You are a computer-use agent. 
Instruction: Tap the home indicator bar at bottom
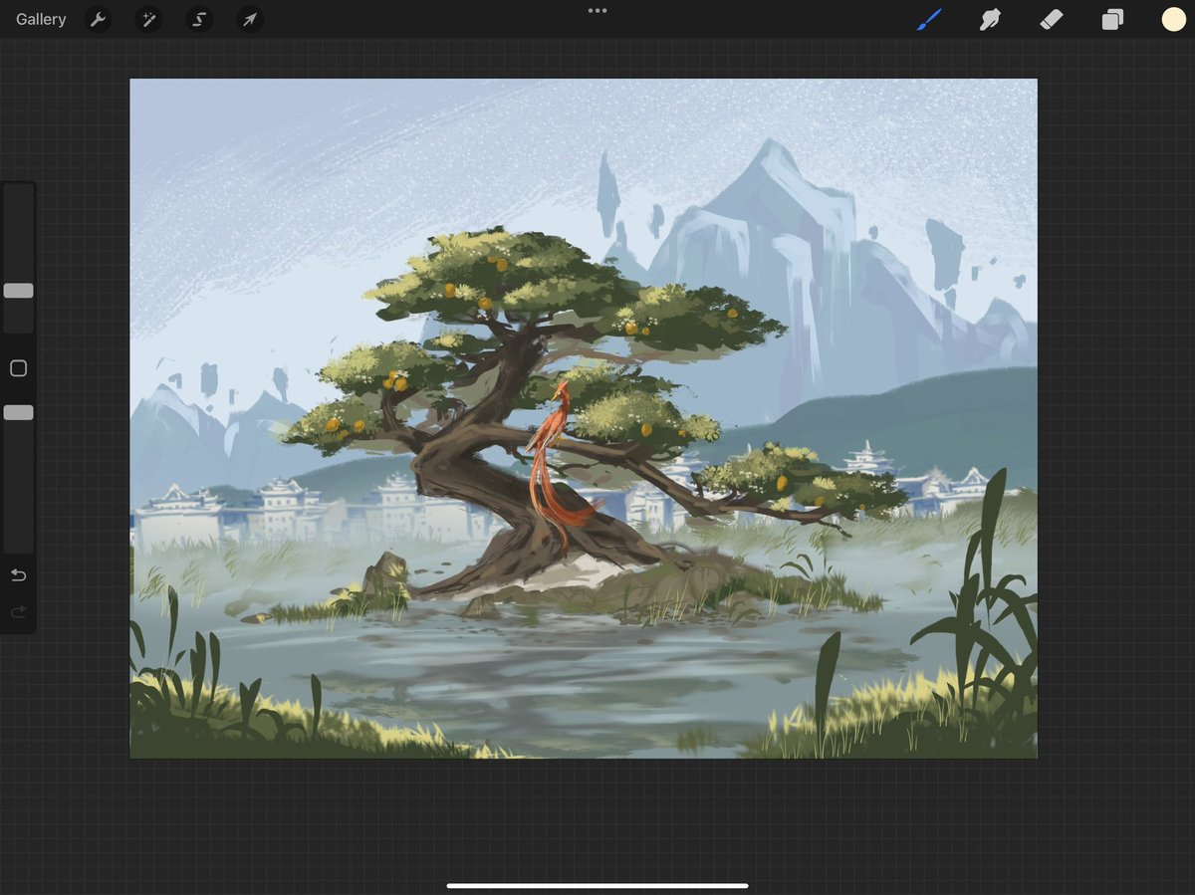pos(597,885)
